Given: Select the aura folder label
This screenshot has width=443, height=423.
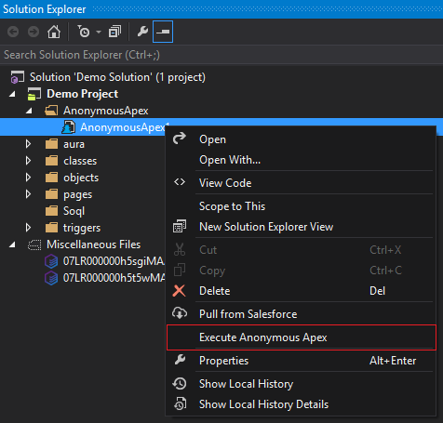Looking at the screenshot, I should [74, 144].
